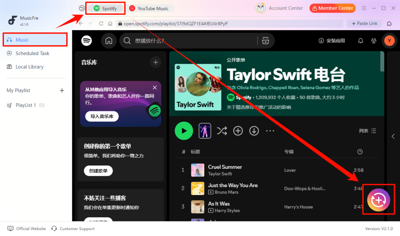Open the notifications bell
This screenshot has height=236, width=400.
[361, 41]
